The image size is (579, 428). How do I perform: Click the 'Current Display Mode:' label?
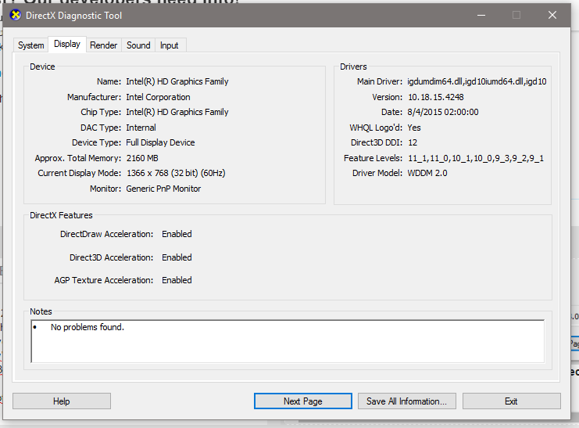80,173
